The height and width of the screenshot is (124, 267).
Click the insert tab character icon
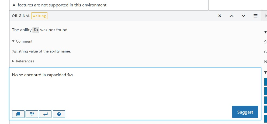click(32, 114)
